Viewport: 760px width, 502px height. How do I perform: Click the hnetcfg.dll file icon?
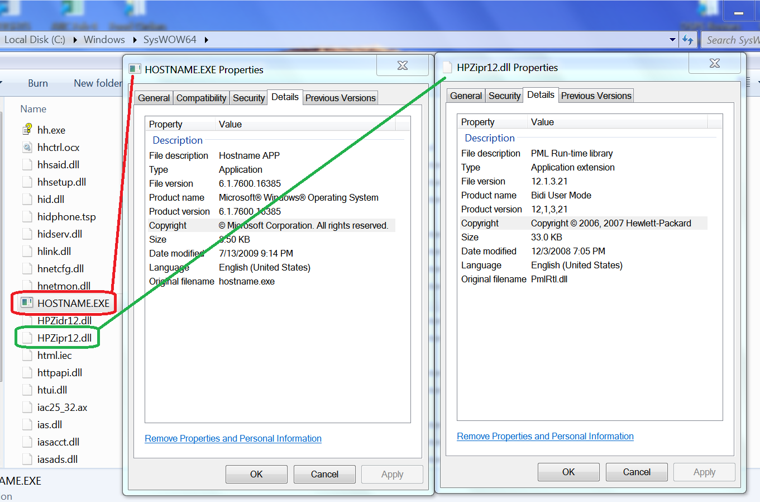click(x=27, y=268)
